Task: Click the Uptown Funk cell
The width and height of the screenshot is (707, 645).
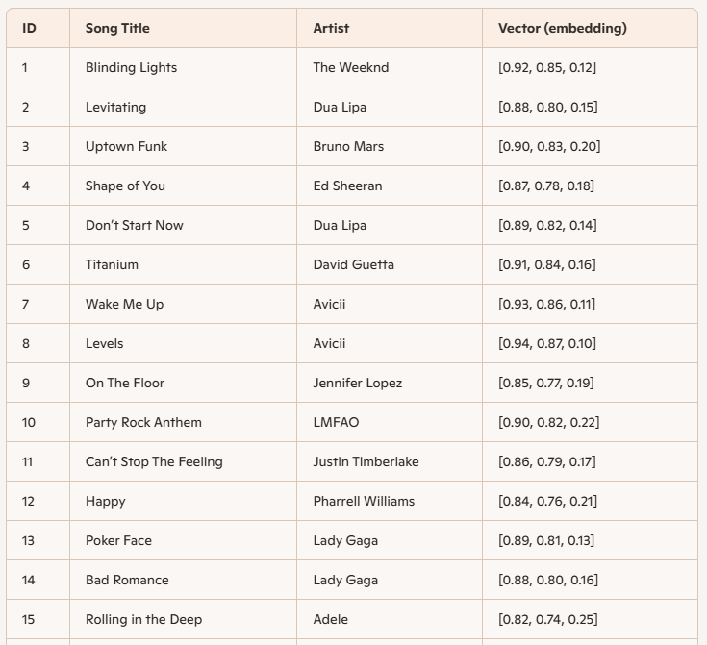Action: coord(126,146)
